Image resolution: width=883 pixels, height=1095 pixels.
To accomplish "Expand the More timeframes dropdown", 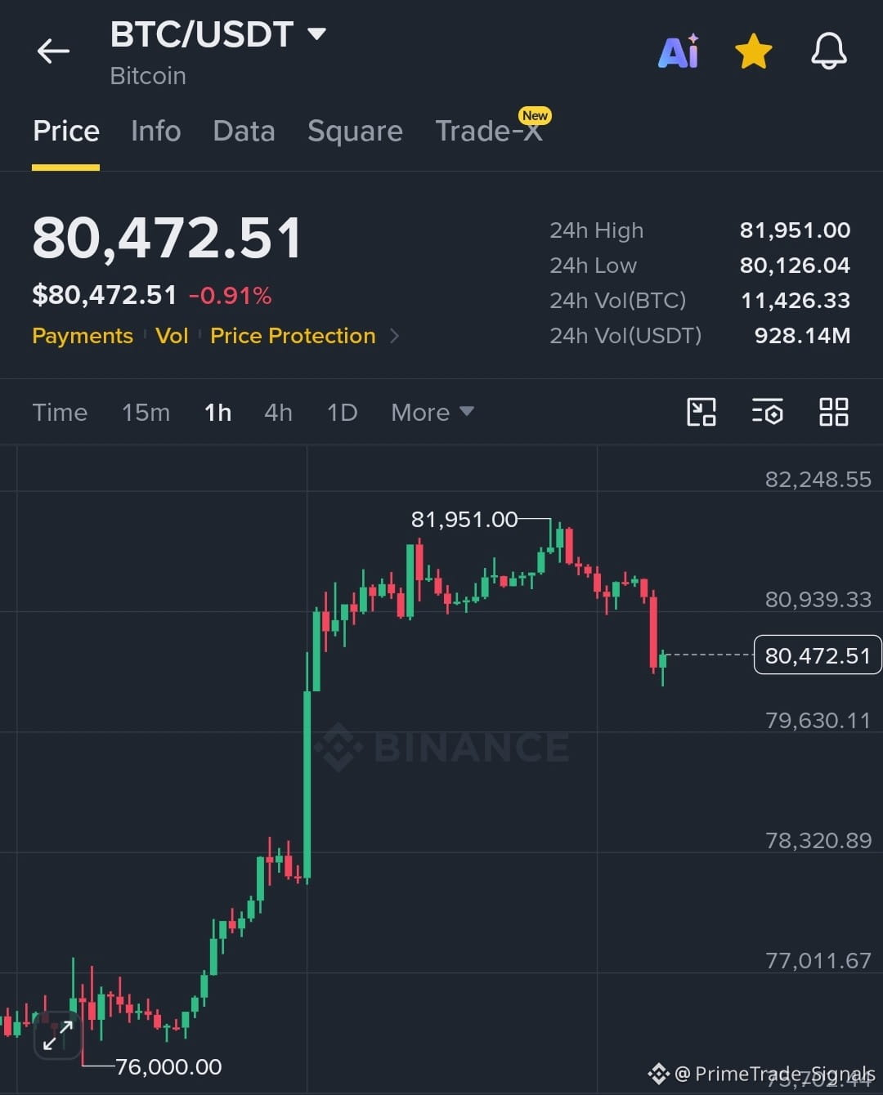I will coord(433,413).
